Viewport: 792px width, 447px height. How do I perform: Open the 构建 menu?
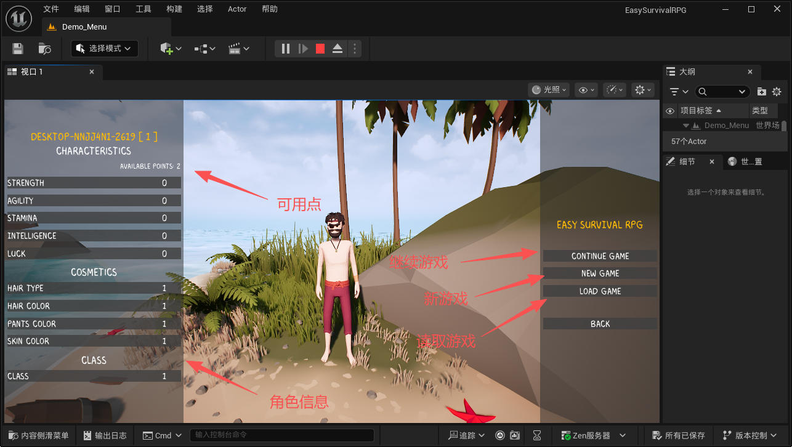coord(174,9)
